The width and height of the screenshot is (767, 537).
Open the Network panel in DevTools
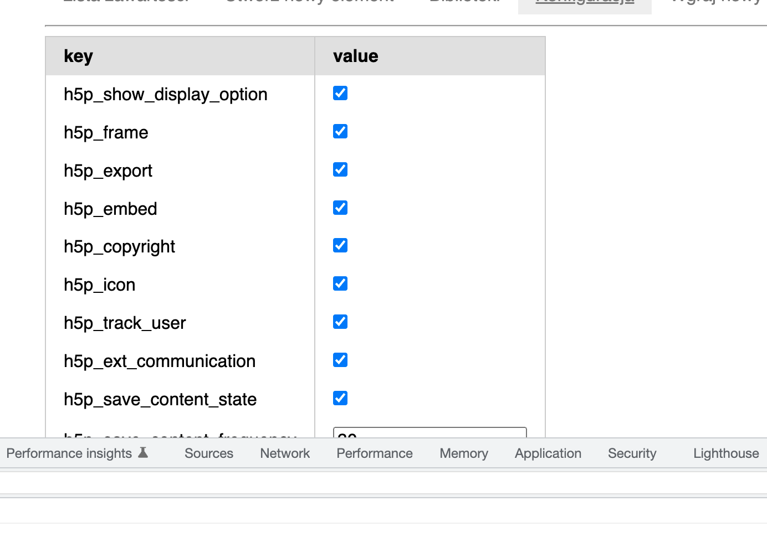pos(284,453)
